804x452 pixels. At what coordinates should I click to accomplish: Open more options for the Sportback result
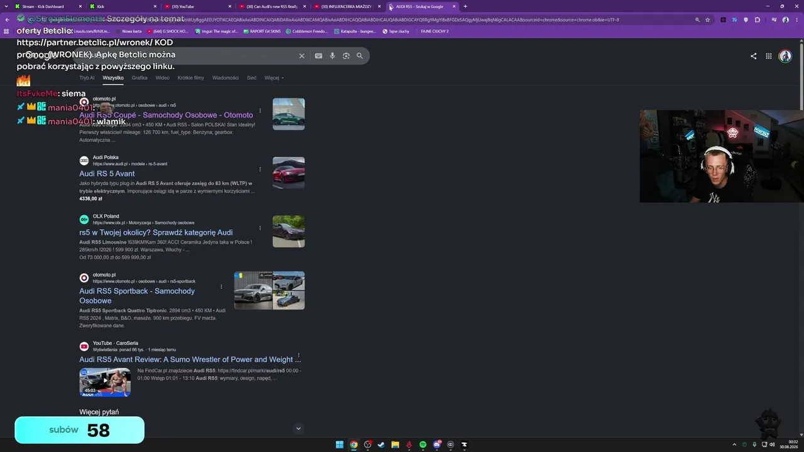221,287
